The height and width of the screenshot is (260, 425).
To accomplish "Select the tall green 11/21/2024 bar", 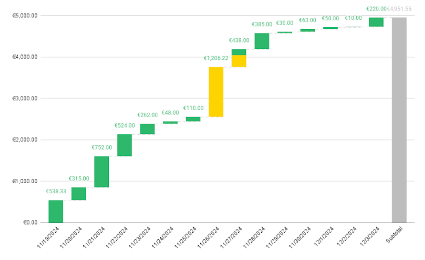I will pos(101,171).
